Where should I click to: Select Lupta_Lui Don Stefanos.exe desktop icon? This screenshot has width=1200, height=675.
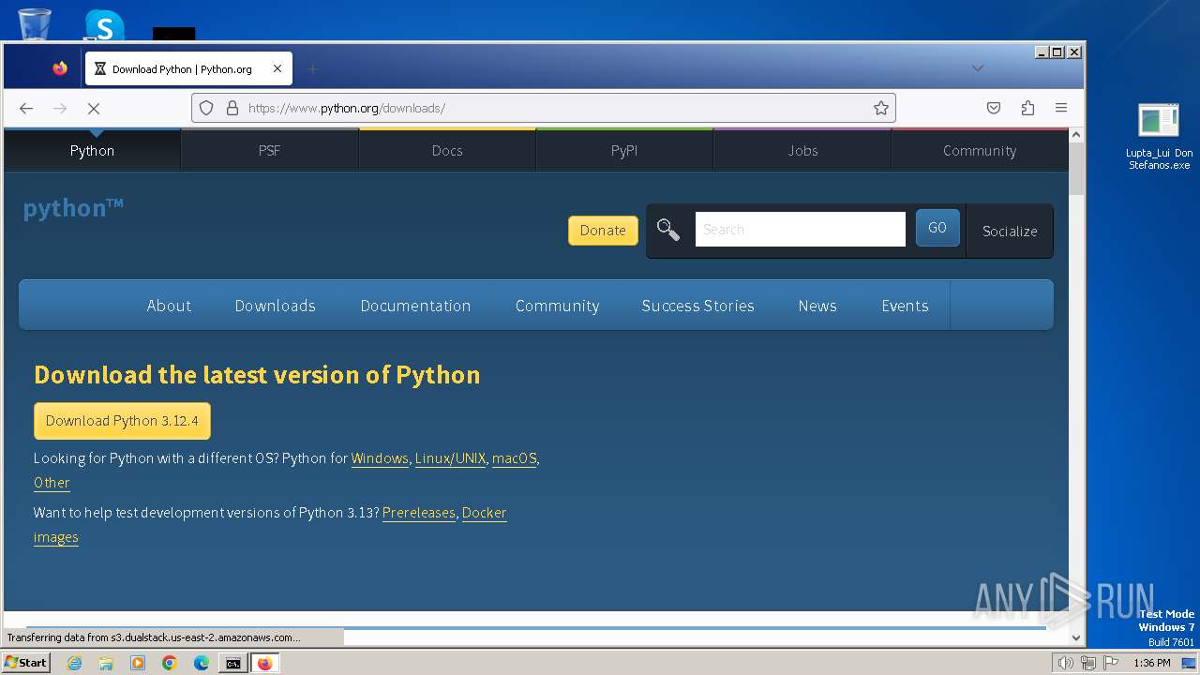1159,137
